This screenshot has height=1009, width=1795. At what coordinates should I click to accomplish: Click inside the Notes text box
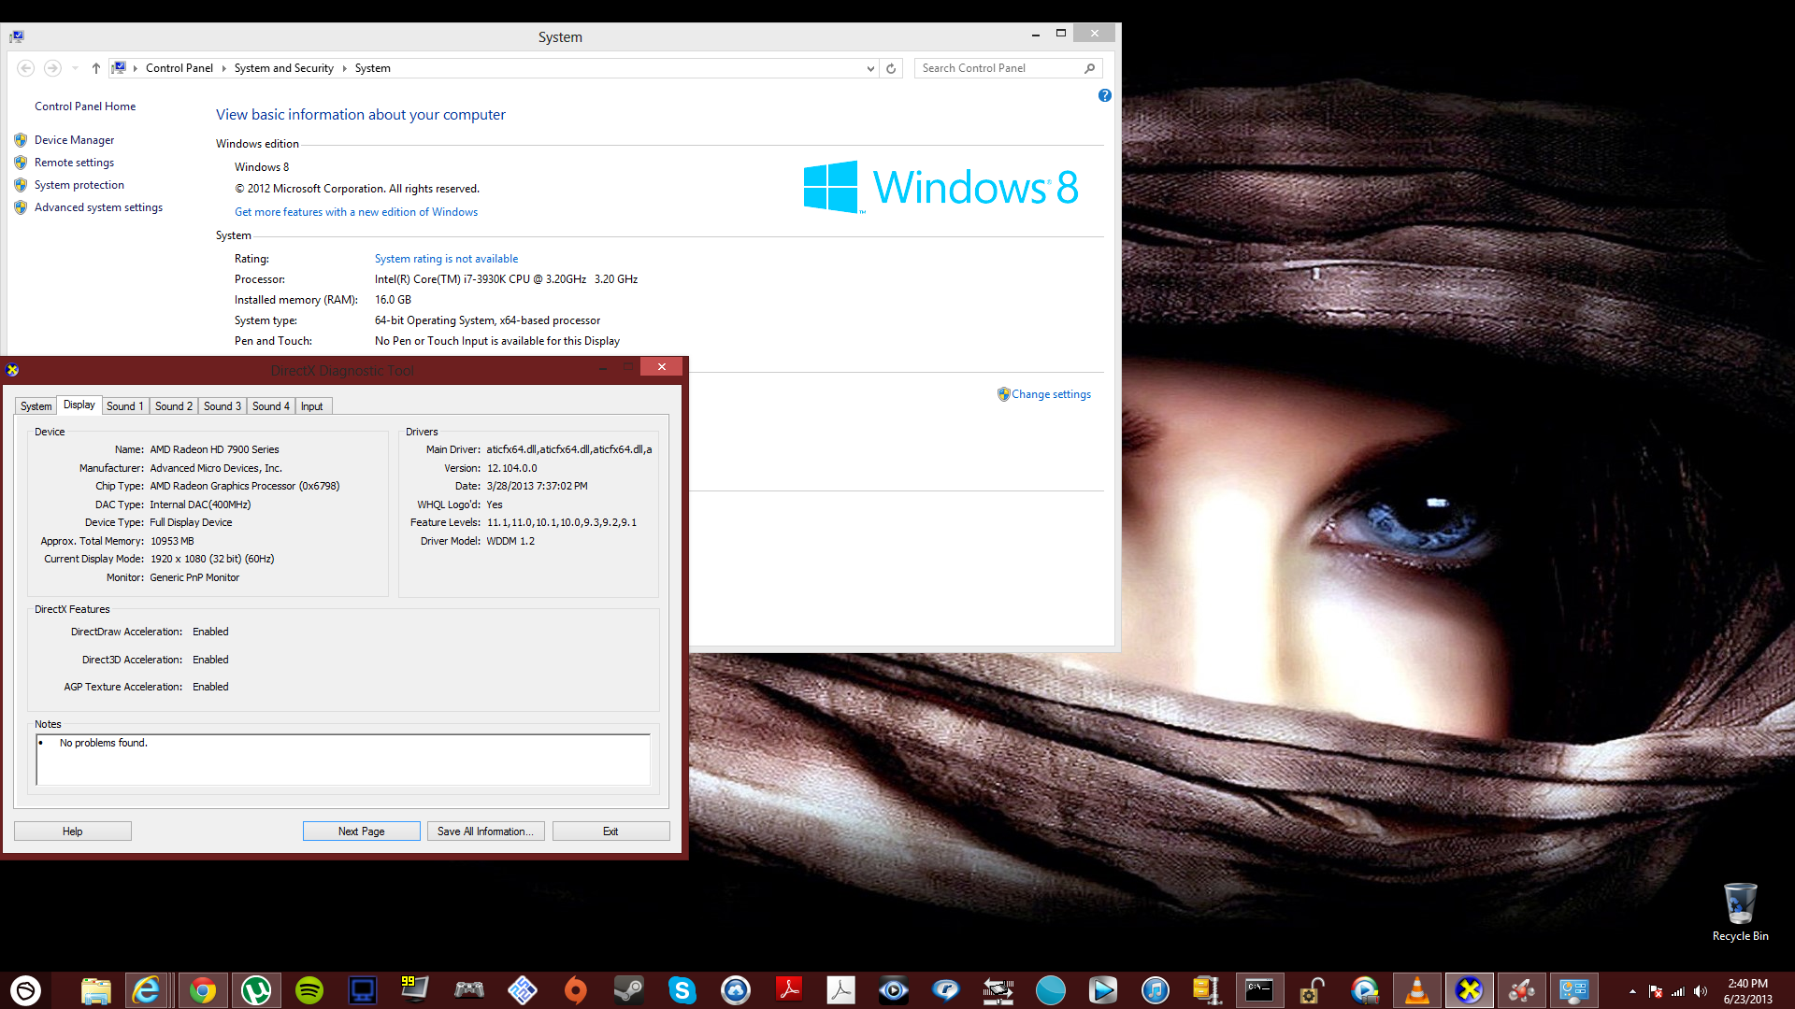[x=343, y=760]
